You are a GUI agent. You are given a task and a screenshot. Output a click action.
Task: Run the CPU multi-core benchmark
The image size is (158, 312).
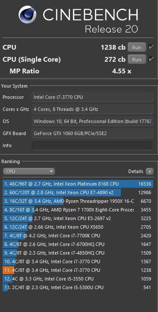(137, 47)
